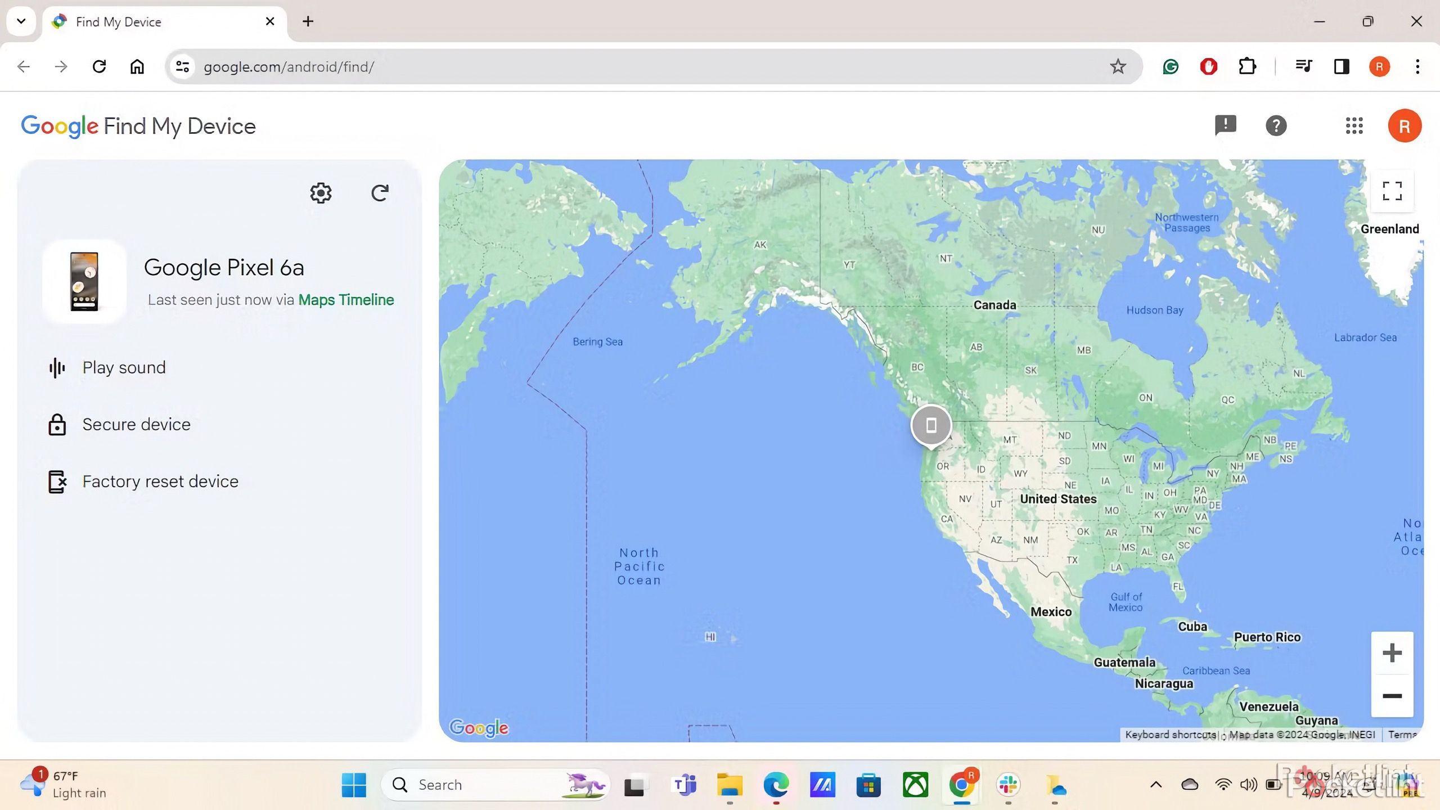Select the Find My Device tab
The height and width of the screenshot is (810, 1440).
pos(163,22)
